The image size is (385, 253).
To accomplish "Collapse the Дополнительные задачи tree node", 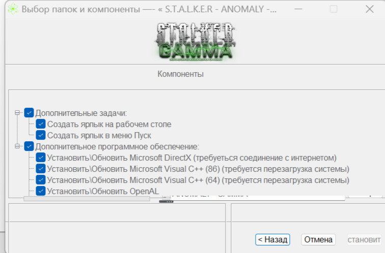I will (17, 113).
